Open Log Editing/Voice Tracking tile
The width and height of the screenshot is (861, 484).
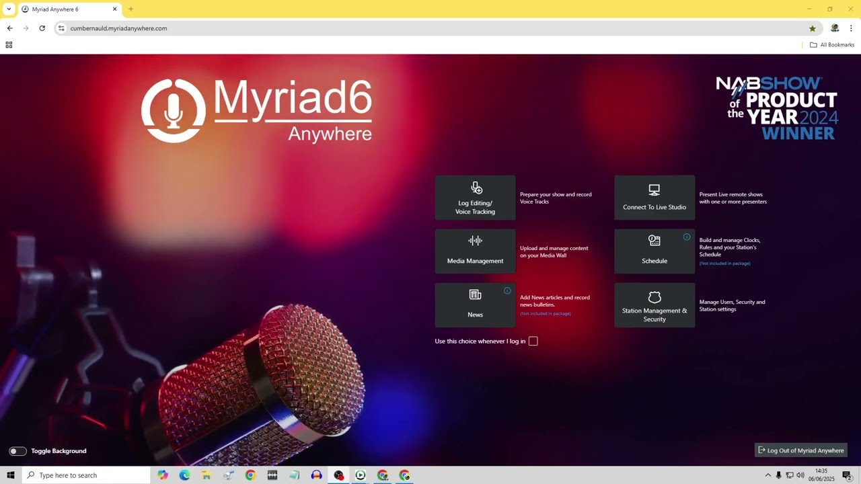tap(475, 198)
